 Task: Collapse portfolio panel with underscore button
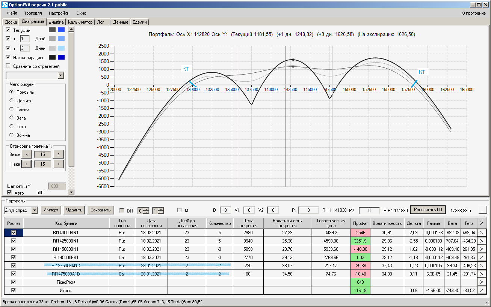(x=482, y=210)
